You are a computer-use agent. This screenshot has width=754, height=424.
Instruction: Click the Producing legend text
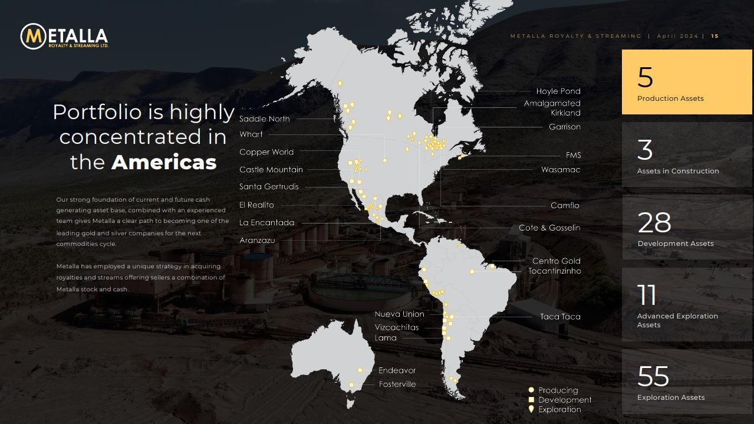558,390
